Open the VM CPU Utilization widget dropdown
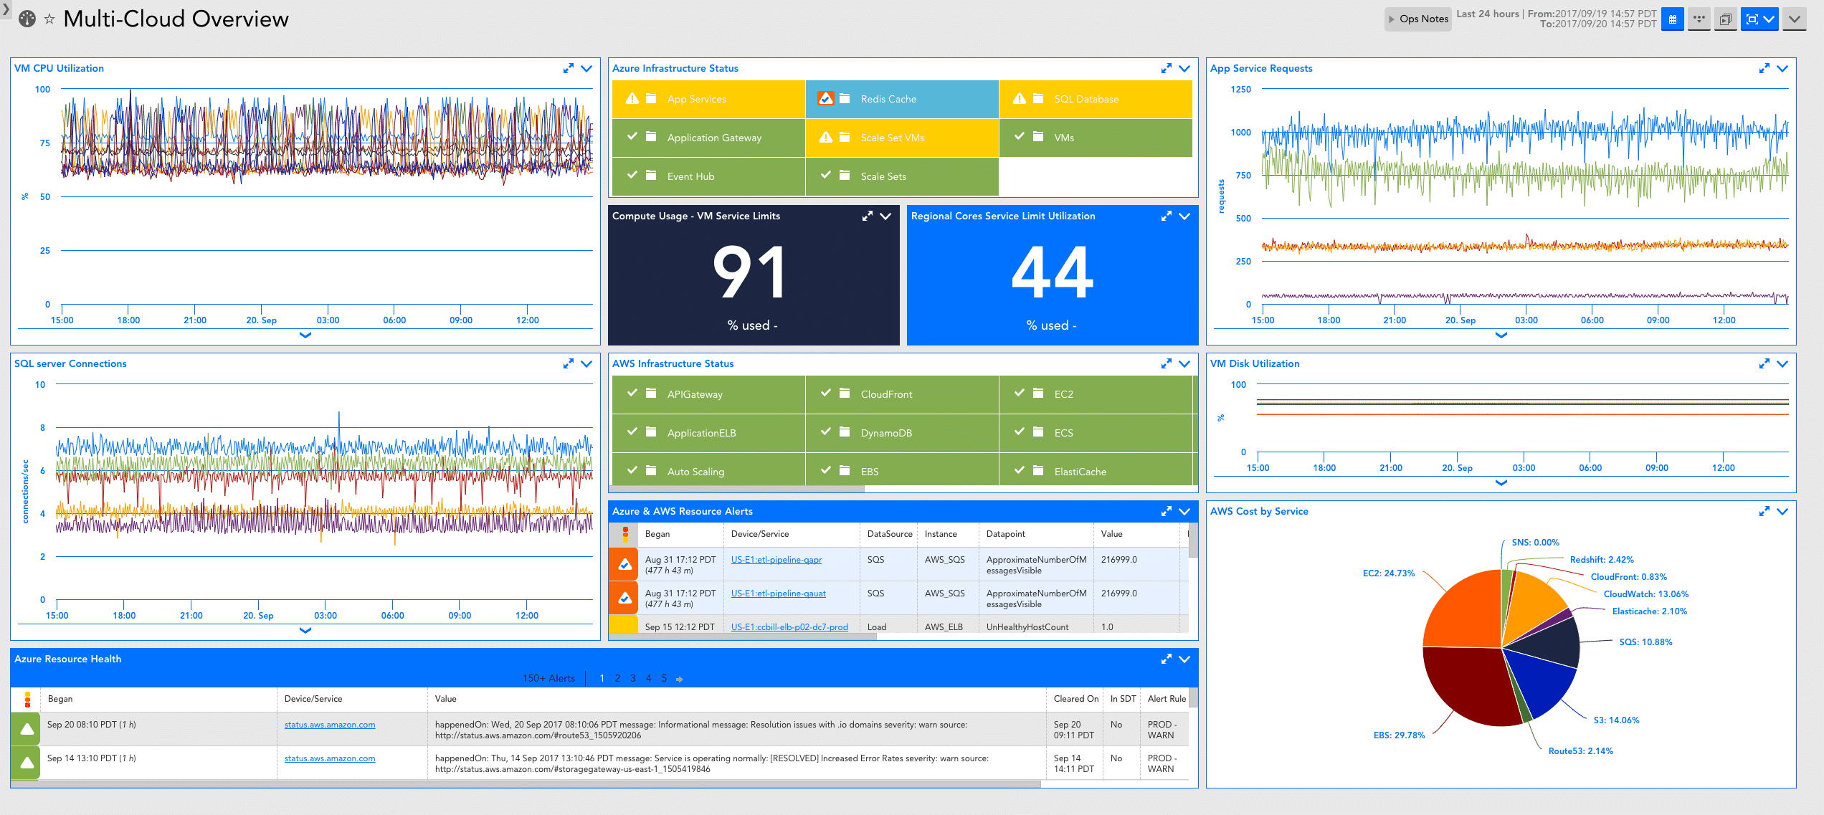The image size is (1824, 815). (x=586, y=67)
